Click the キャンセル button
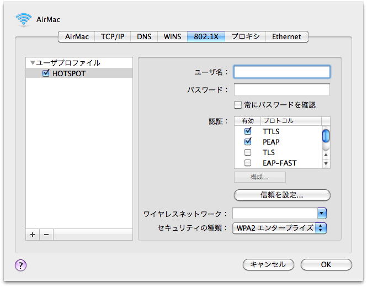This screenshot has height=287, width=367. tap(268, 264)
